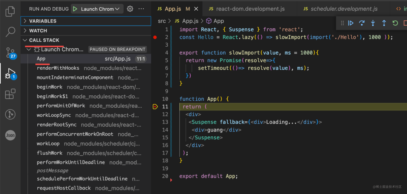
Task: Select requestHostCallback stack frame
Action: pyautogui.click(x=86, y=188)
